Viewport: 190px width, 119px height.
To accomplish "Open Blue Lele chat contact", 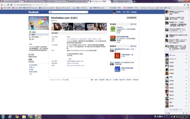I will click(x=176, y=55).
